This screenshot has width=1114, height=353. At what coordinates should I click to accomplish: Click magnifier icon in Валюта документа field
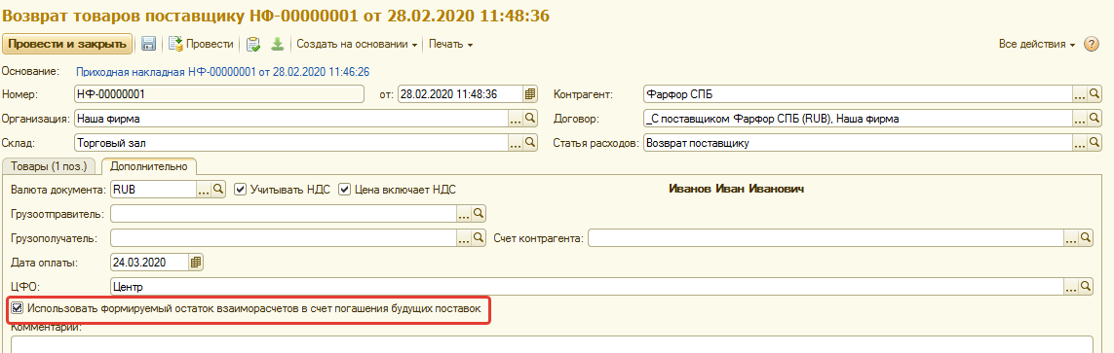click(219, 190)
